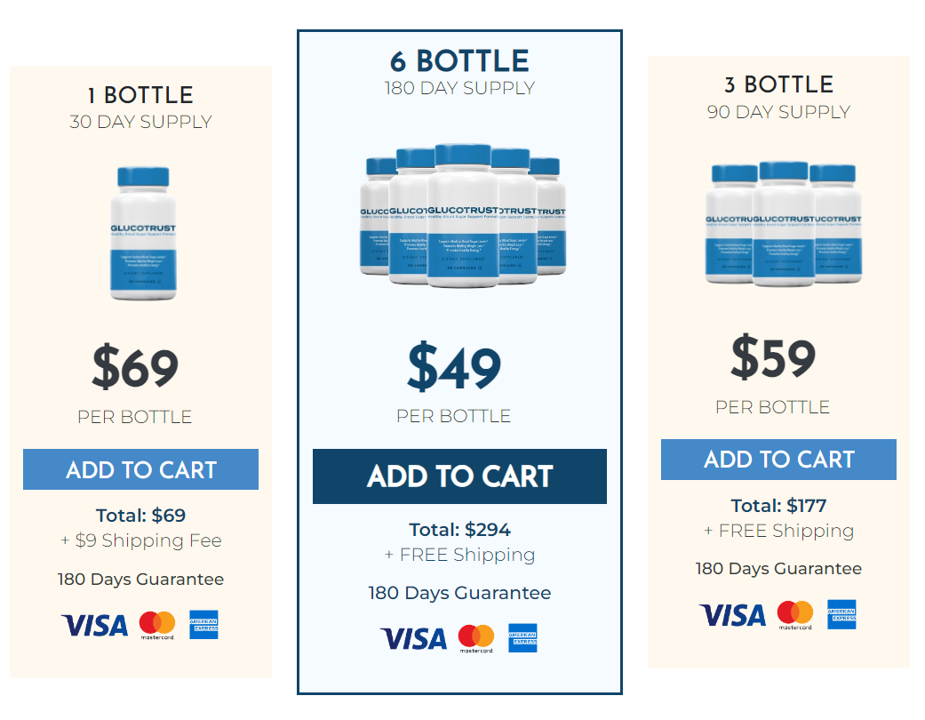Click the Visa icon under 1 Bottle
The image size is (925, 720).
click(x=94, y=626)
